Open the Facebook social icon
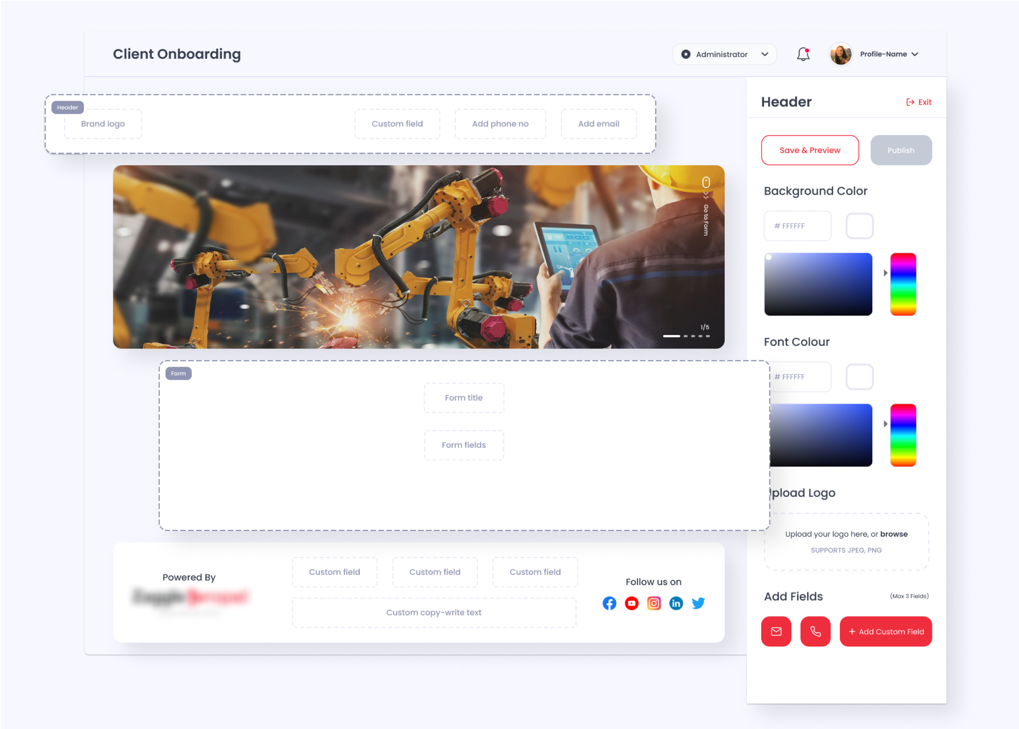Screen dimensions: 1019x729 609,603
